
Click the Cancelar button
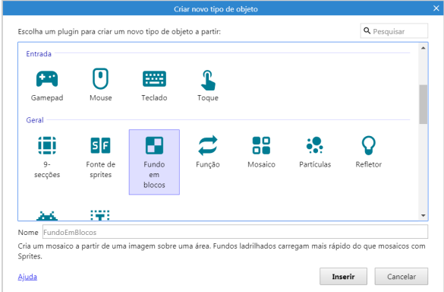401,276
